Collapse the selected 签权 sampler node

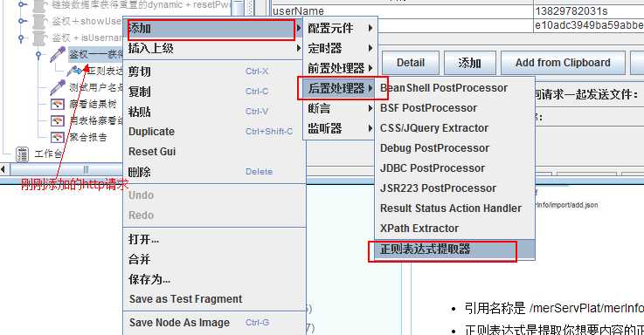point(38,54)
